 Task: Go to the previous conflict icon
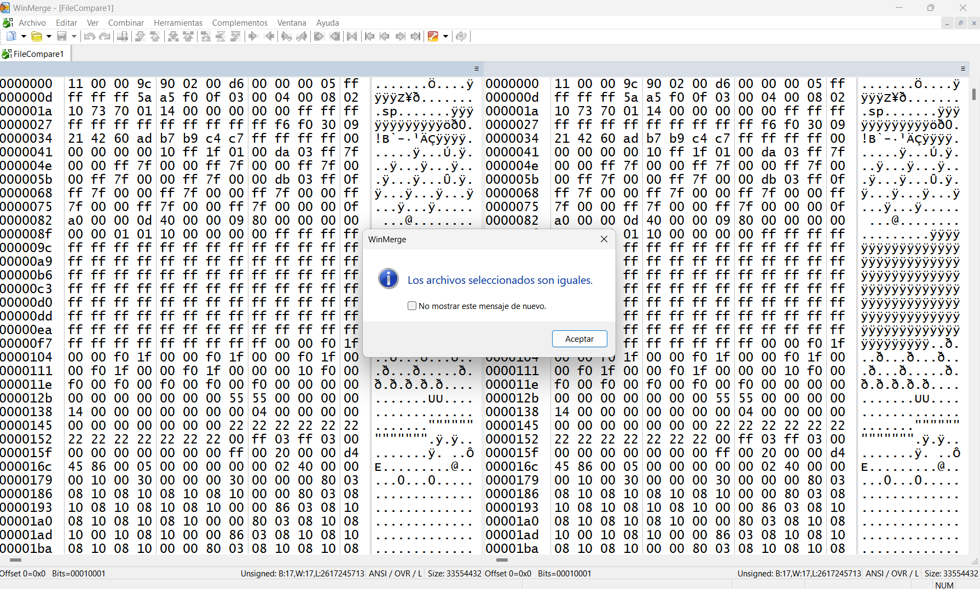point(188,36)
